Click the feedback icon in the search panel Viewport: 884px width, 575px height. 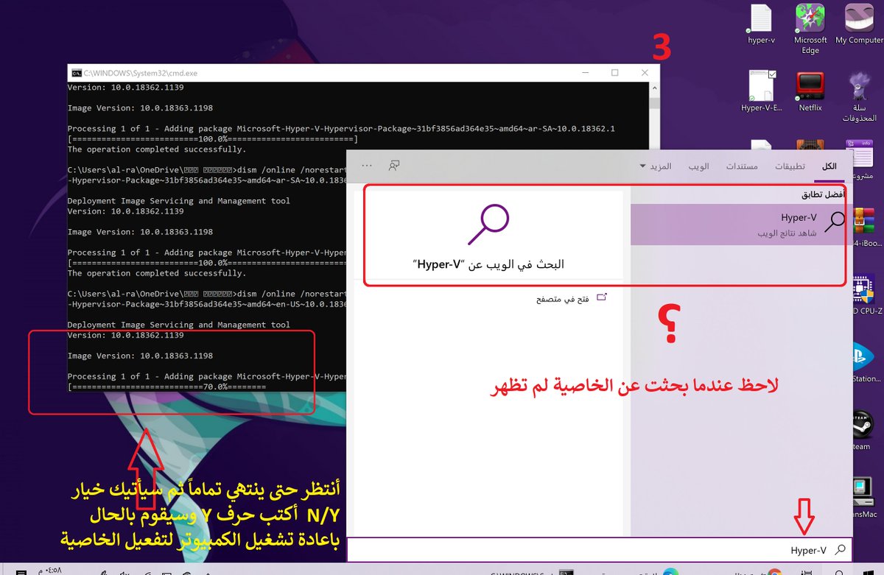coord(394,166)
